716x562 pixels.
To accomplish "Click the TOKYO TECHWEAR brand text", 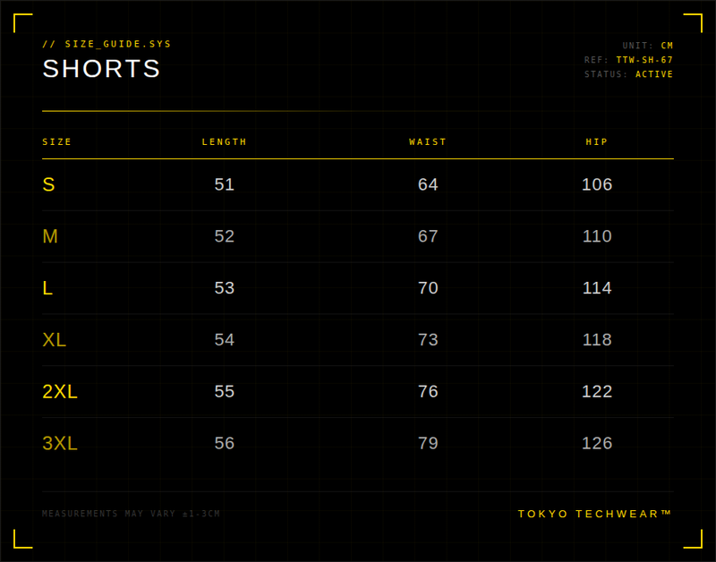I will (595, 514).
